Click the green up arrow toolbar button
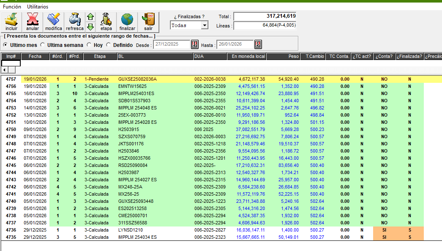Screen dimensions: 442x251 coord(90,16)
